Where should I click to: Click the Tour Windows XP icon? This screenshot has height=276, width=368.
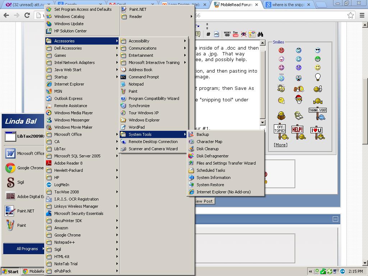pos(123,113)
